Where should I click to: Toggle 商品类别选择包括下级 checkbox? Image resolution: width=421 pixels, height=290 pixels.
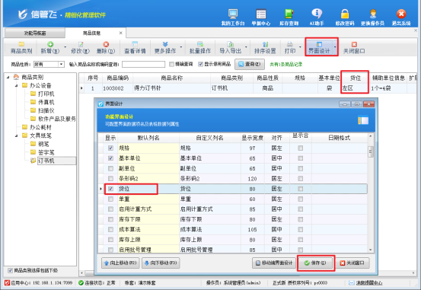10,270
